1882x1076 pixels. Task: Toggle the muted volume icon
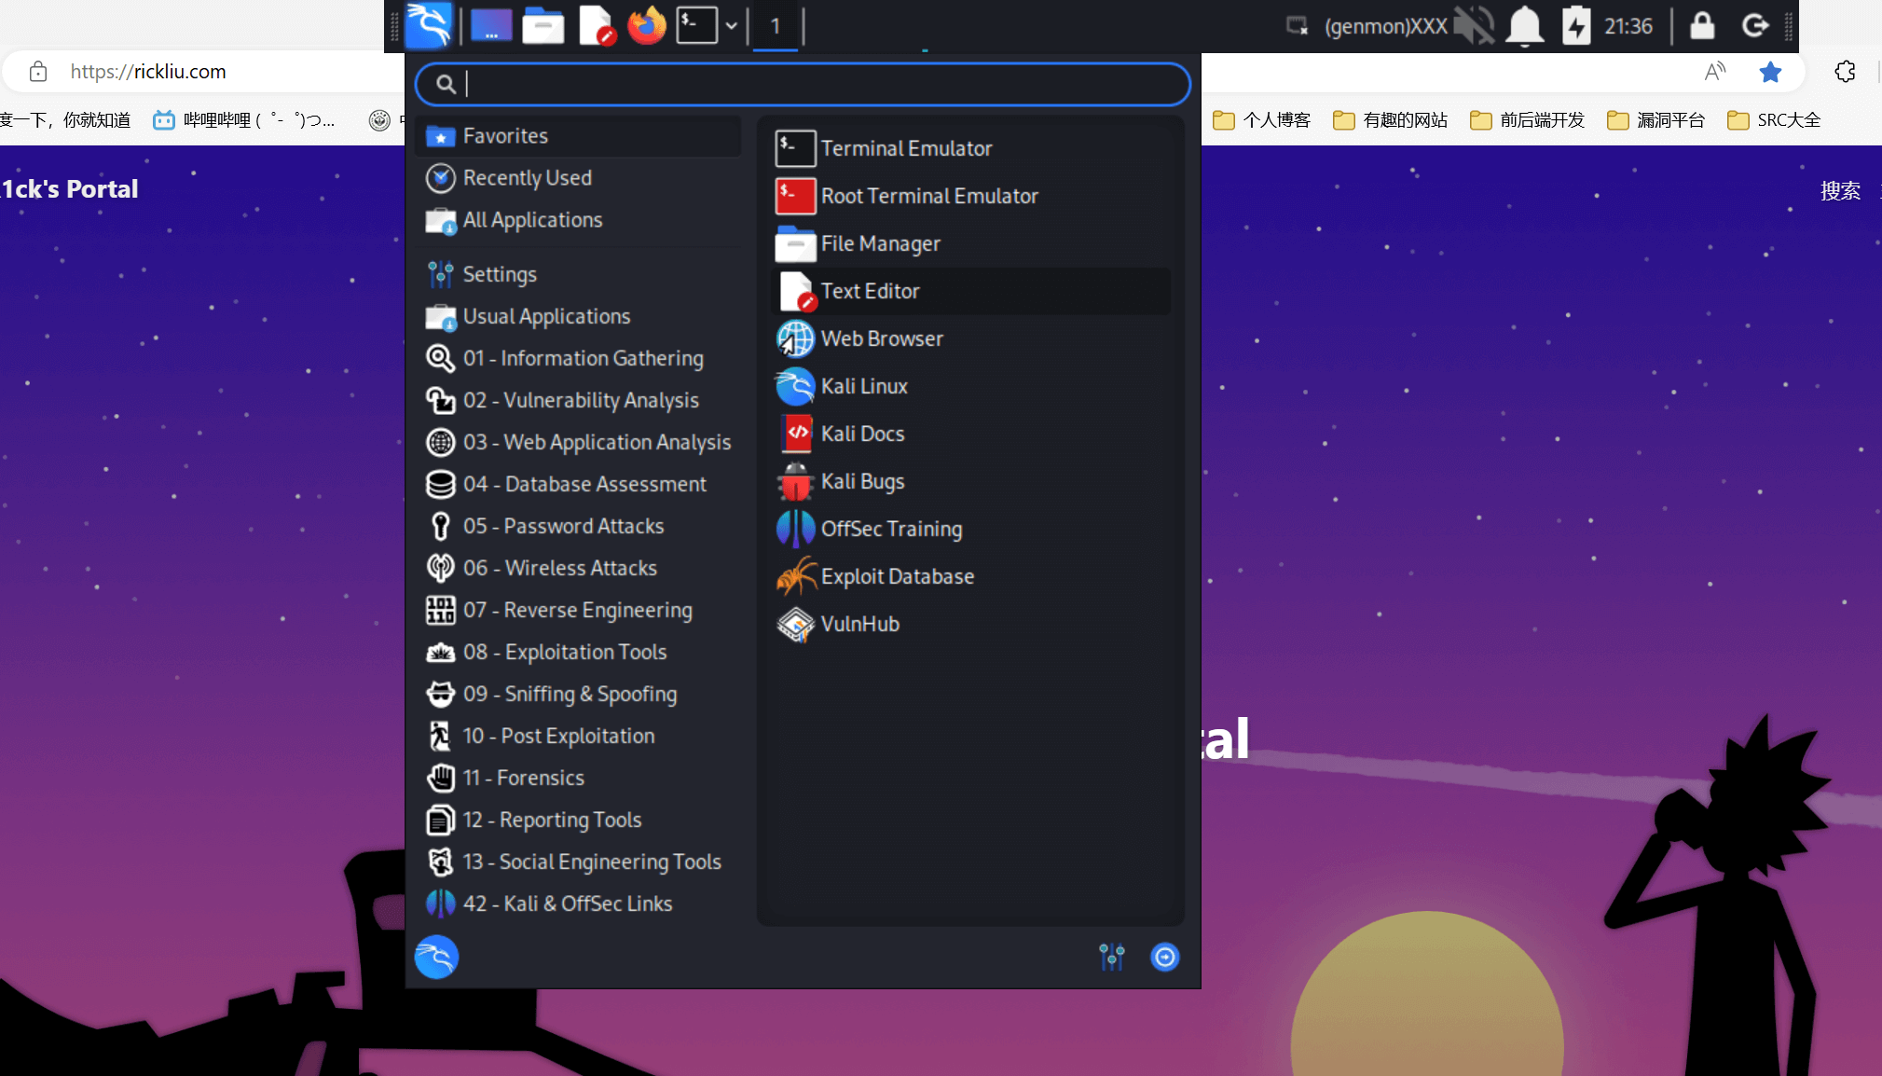click(x=1474, y=25)
